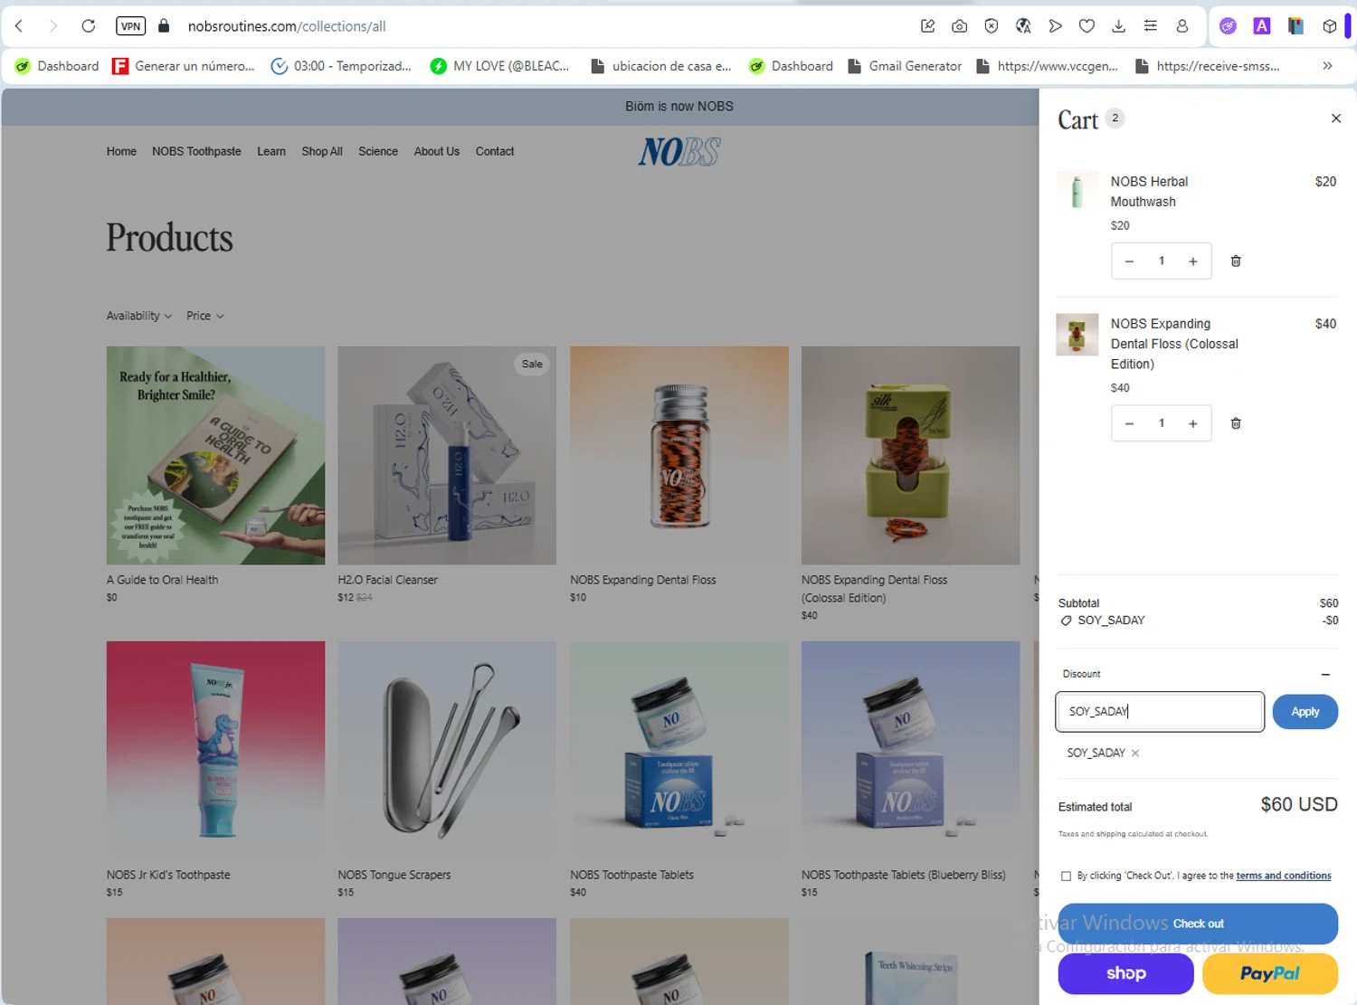The width and height of the screenshot is (1357, 1005).
Task: Click the purple A extension icon
Action: pyautogui.click(x=1261, y=26)
